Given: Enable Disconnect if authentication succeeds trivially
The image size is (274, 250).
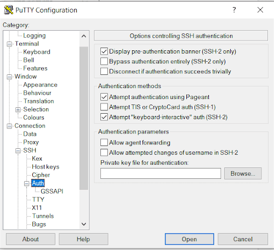Looking at the screenshot, I should pos(104,71).
